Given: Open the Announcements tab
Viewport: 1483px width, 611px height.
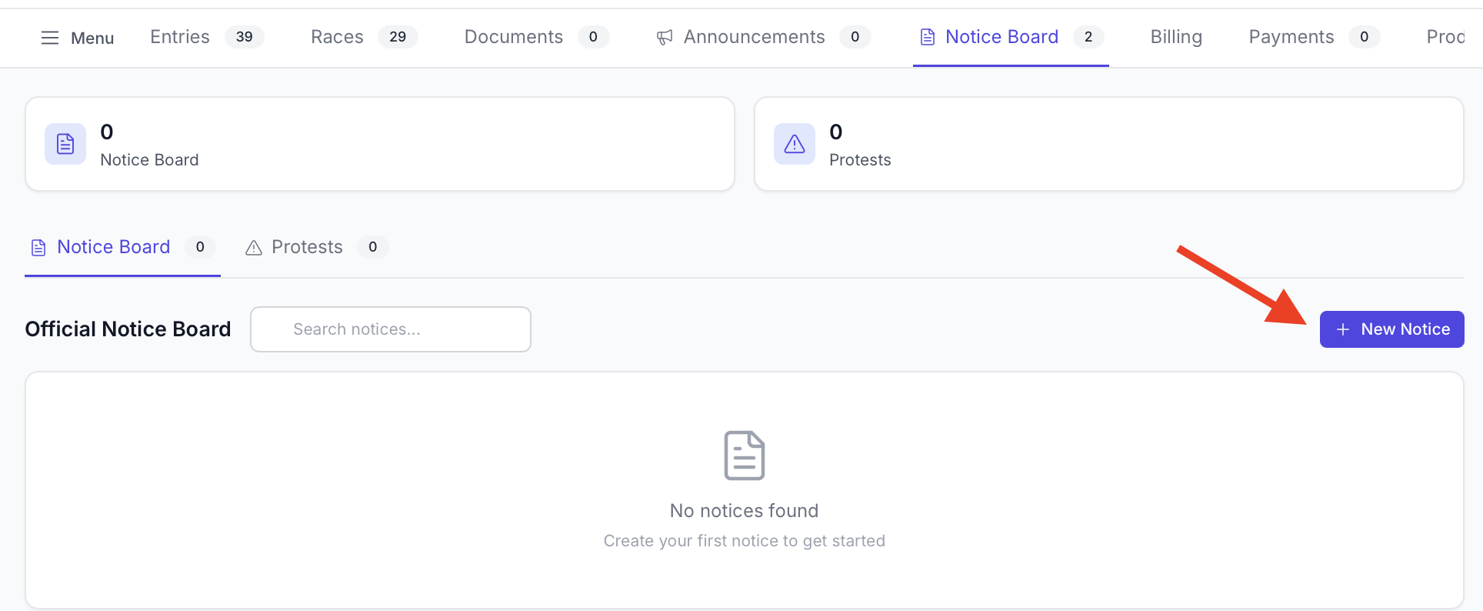Looking at the screenshot, I should (x=754, y=37).
